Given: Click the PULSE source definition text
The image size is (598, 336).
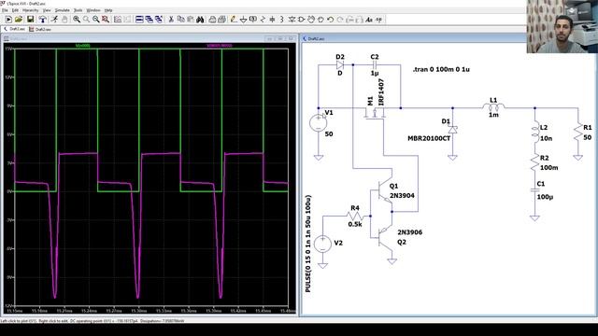Looking at the screenshot, I should click(x=308, y=244).
